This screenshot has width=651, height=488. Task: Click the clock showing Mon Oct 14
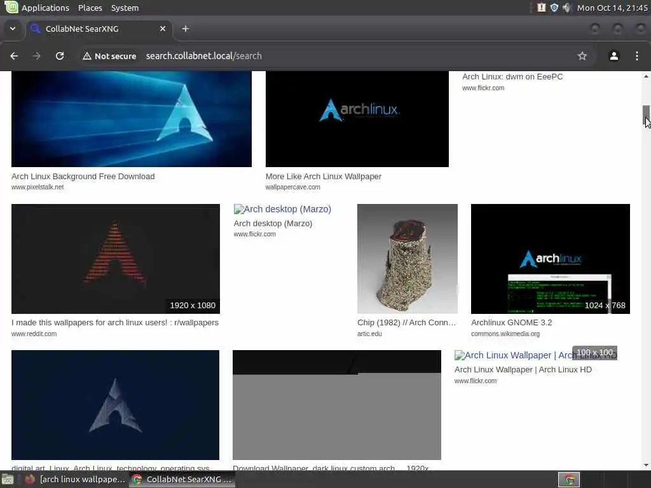point(612,8)
